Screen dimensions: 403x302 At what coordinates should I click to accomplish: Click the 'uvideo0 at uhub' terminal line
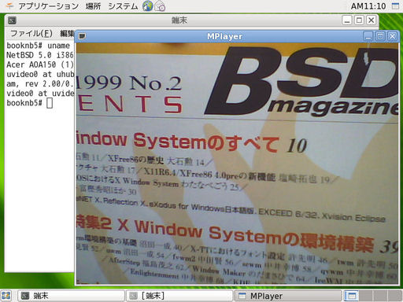[40, 74]
